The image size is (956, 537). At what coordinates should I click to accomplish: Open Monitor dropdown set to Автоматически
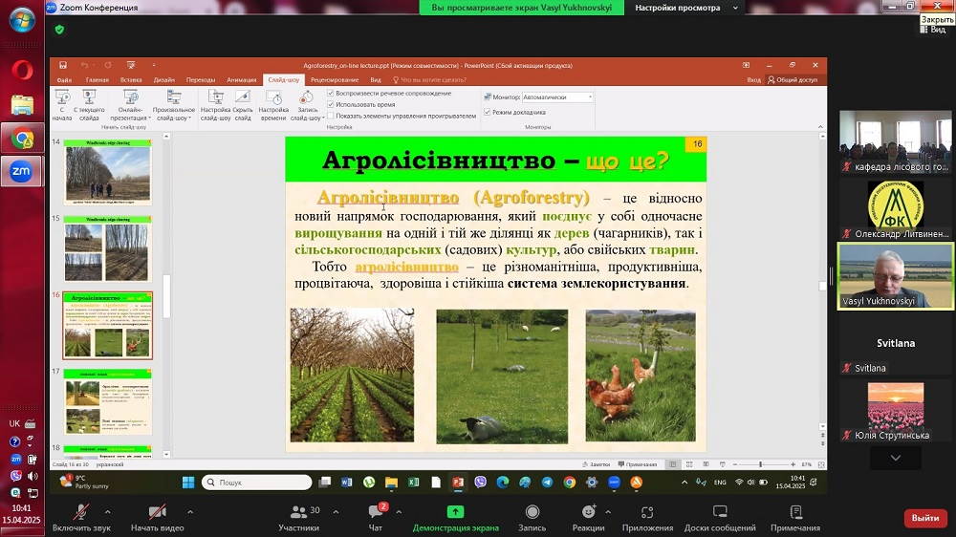tap(557, 97)
